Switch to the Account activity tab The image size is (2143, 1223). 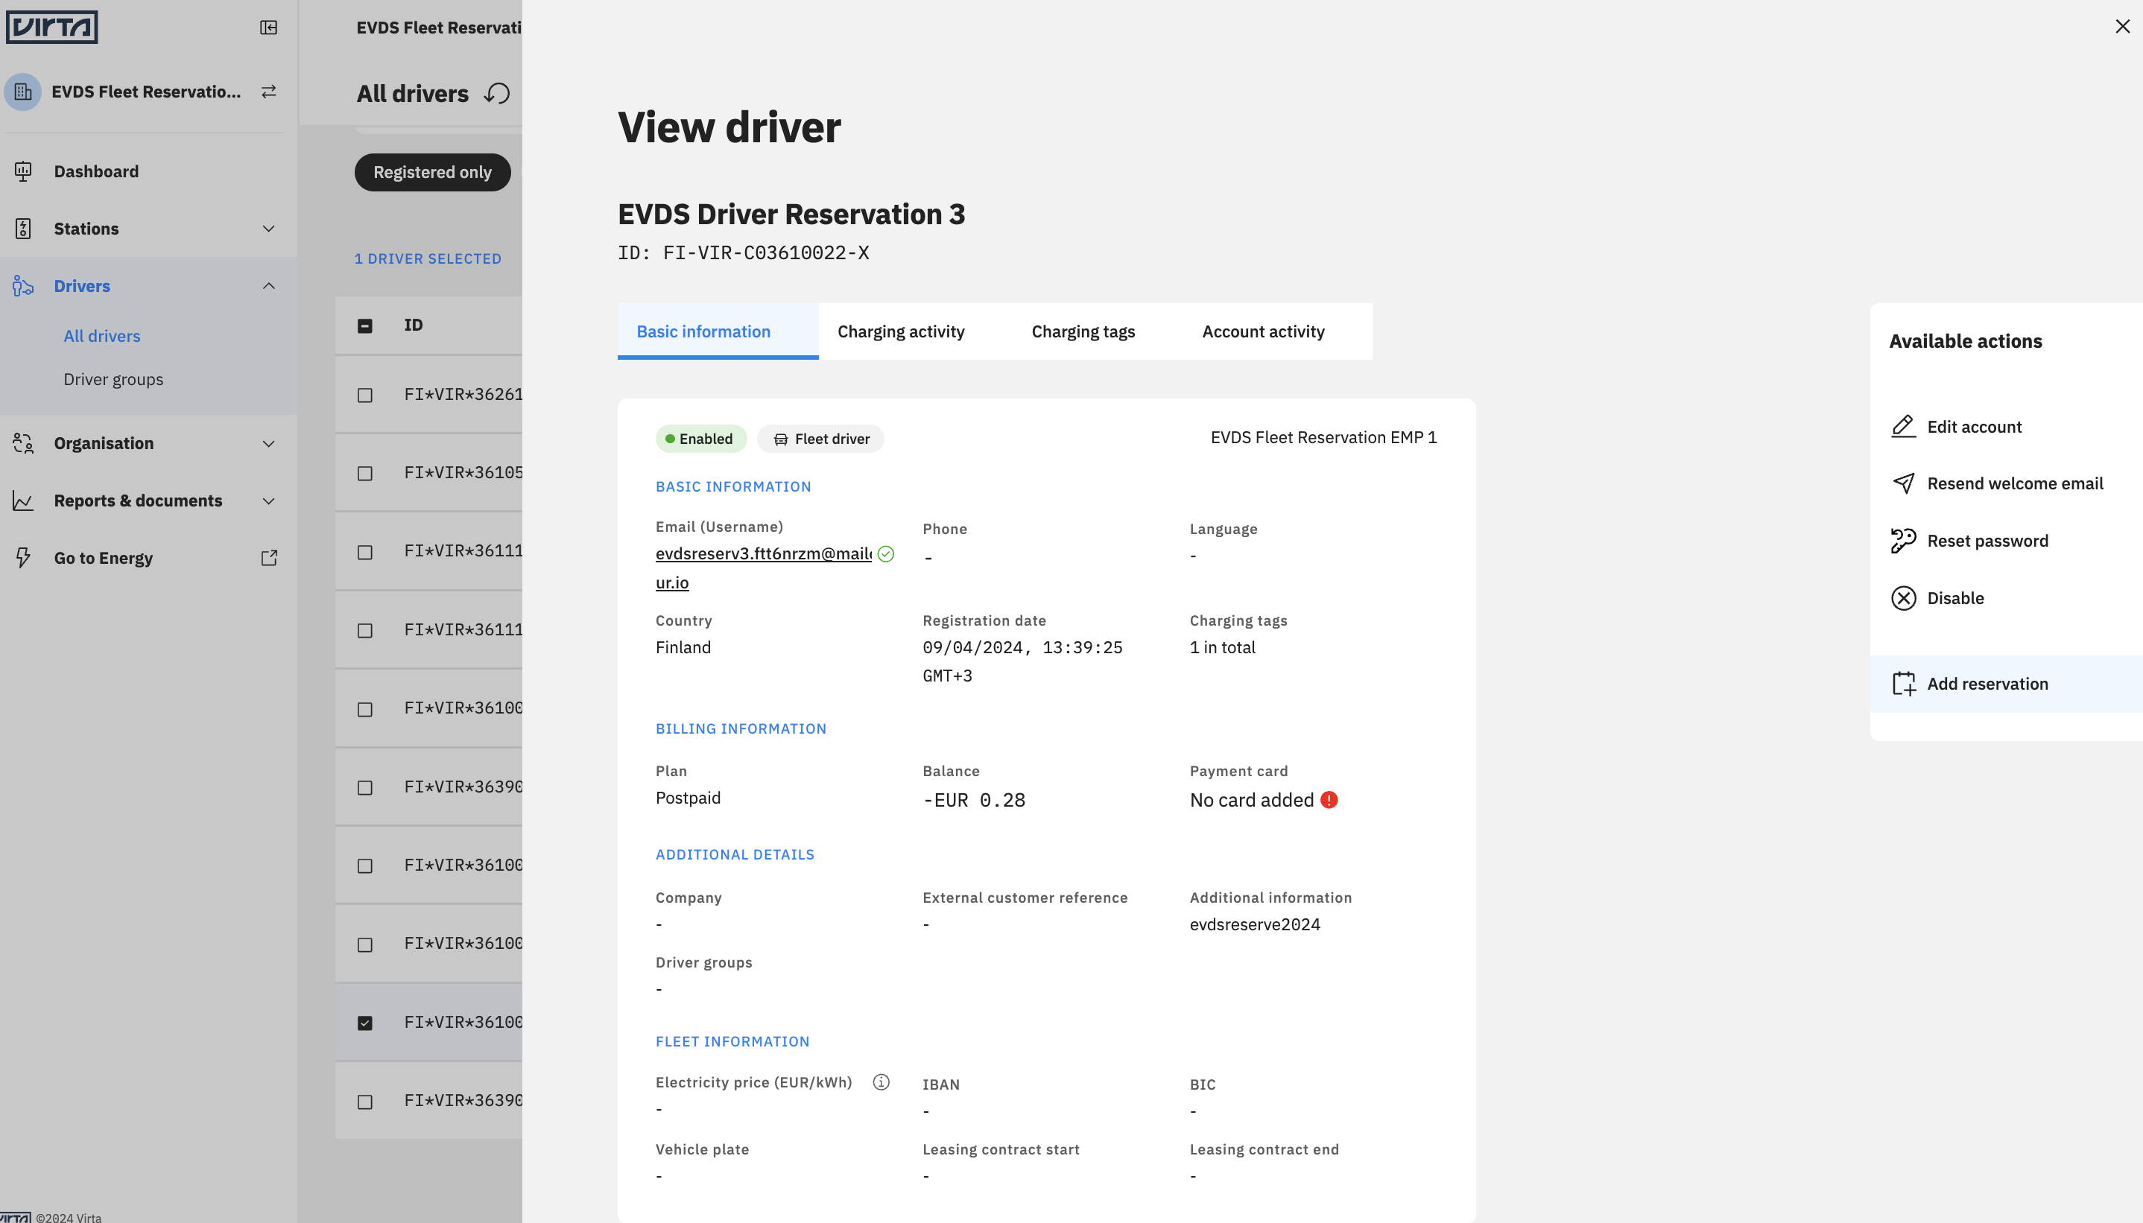(x=1262, y=331)
